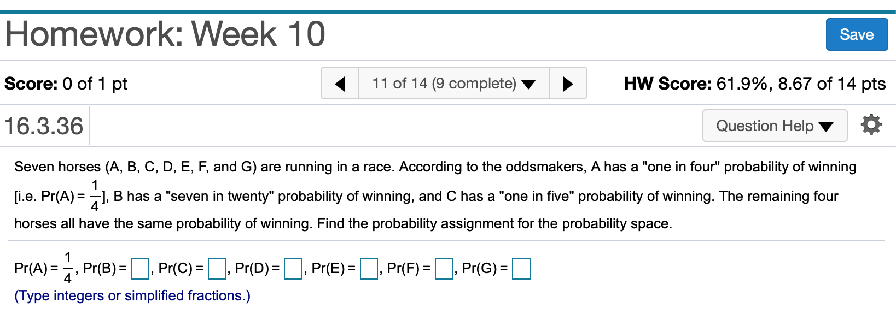Advance to question 12 using forward arrow
This screenshot has width=896, height=332.
point(568,84)
